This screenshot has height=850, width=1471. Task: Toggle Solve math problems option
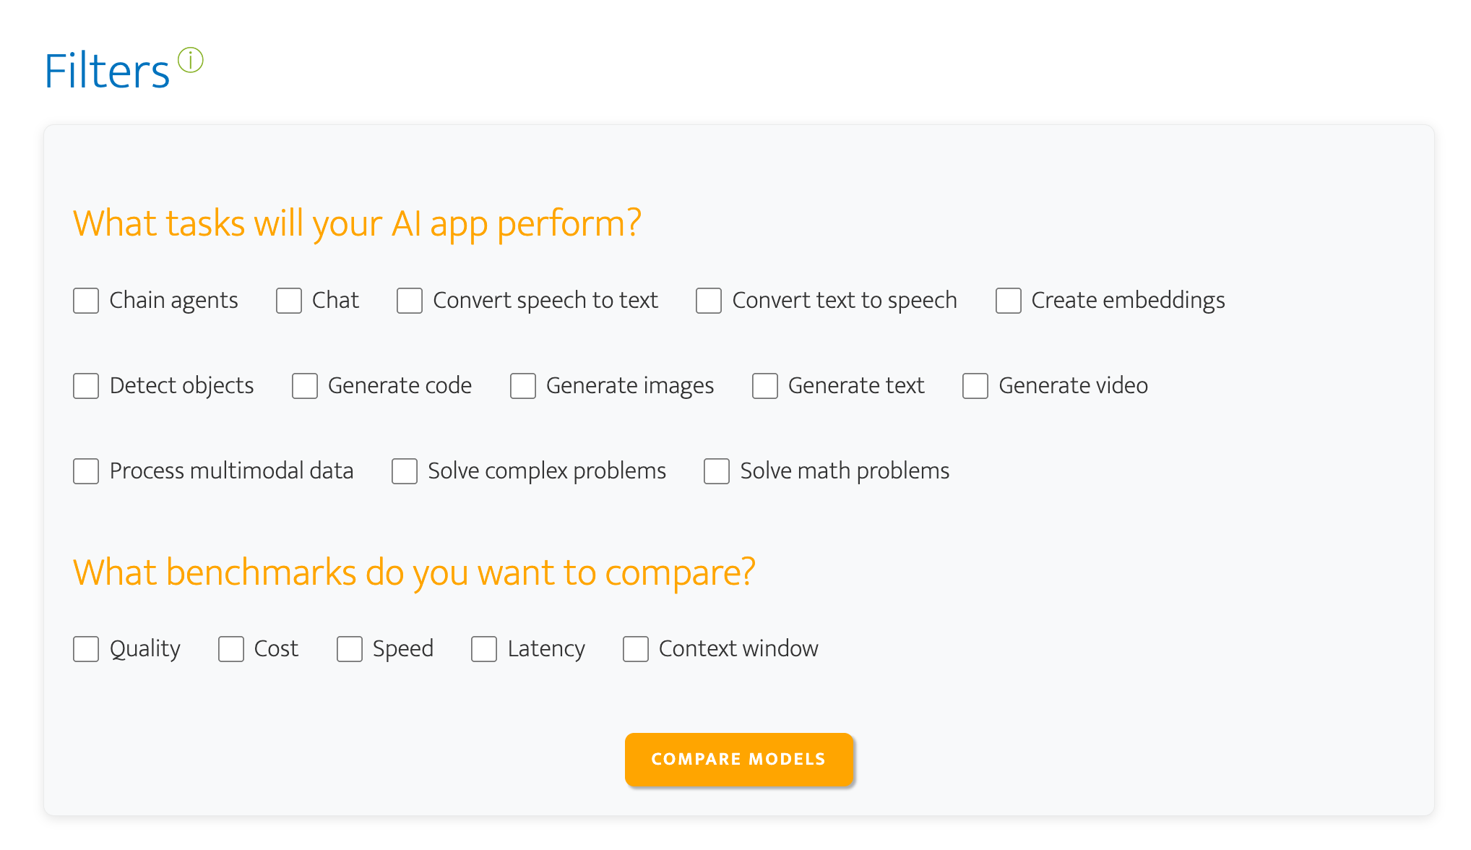point(717,471)
